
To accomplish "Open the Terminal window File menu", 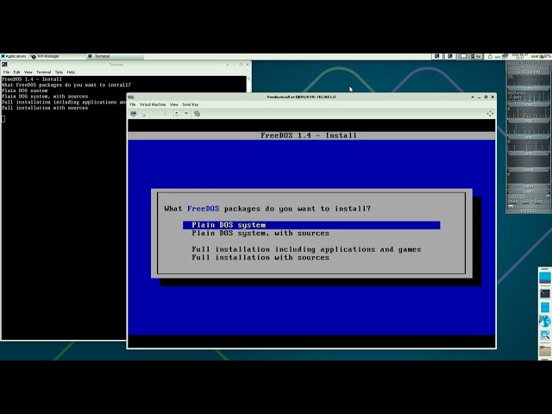I will (6, 72).
